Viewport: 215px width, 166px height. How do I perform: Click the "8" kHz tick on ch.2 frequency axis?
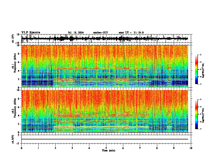click(19, 99)
